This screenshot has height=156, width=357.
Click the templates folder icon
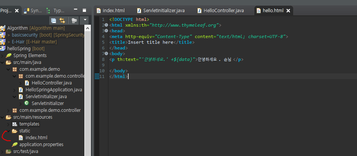tap(15, 124)
